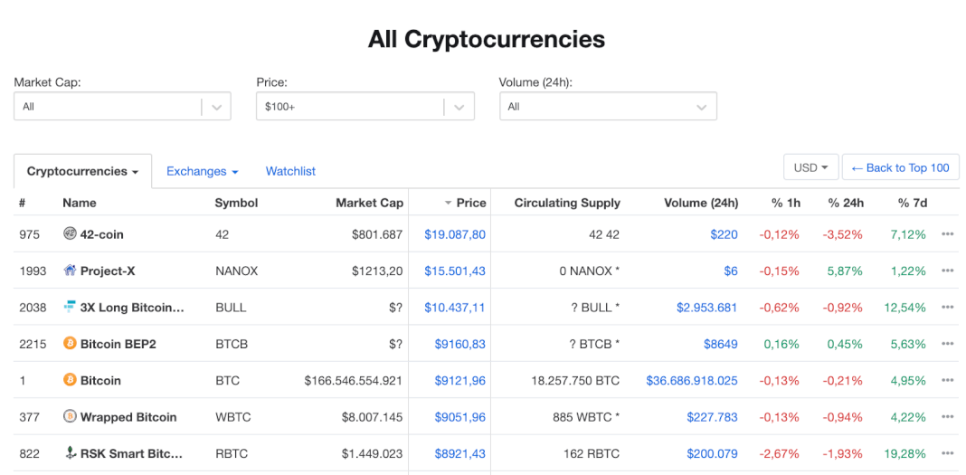Open the more options menu for Project-X

[948, 271]
